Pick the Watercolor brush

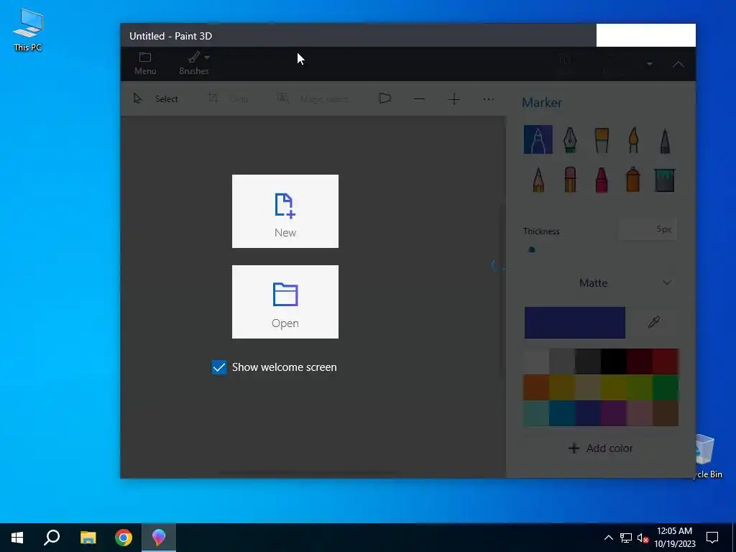(633, 139)
